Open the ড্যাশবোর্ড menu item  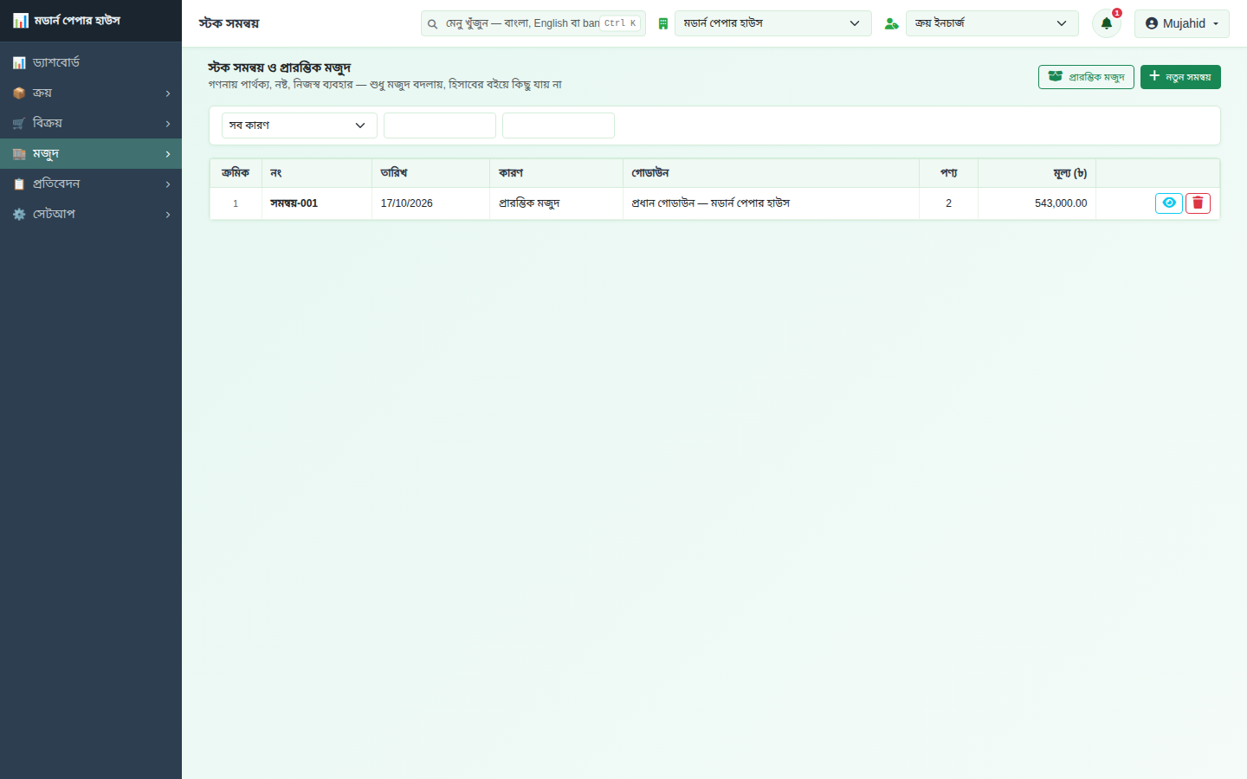(x=91, y=62)
